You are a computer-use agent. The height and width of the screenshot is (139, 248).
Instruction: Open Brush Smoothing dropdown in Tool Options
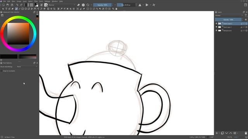tap(27, 67)
